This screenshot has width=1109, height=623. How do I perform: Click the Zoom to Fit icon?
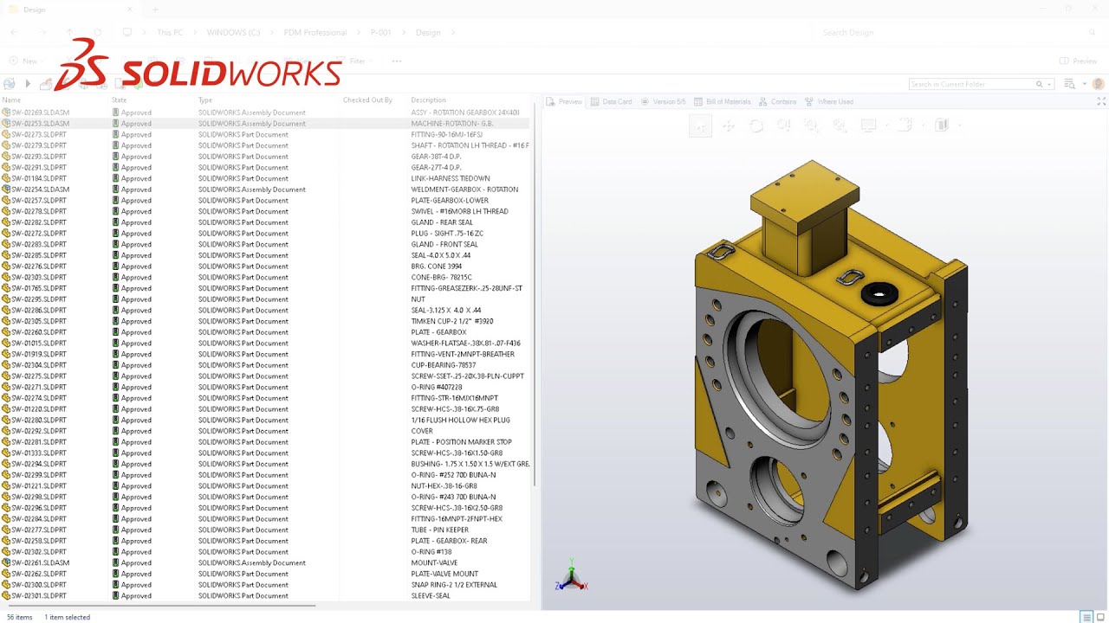click(x=840, y=126)
